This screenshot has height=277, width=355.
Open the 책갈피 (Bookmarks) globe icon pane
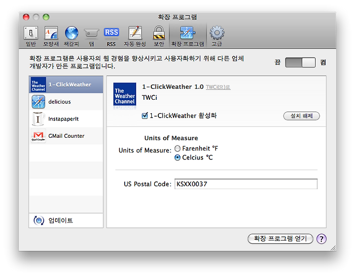tap(71, 36)
